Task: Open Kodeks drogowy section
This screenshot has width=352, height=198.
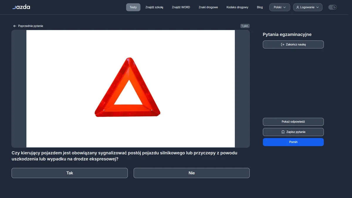Action: point(237,7)
